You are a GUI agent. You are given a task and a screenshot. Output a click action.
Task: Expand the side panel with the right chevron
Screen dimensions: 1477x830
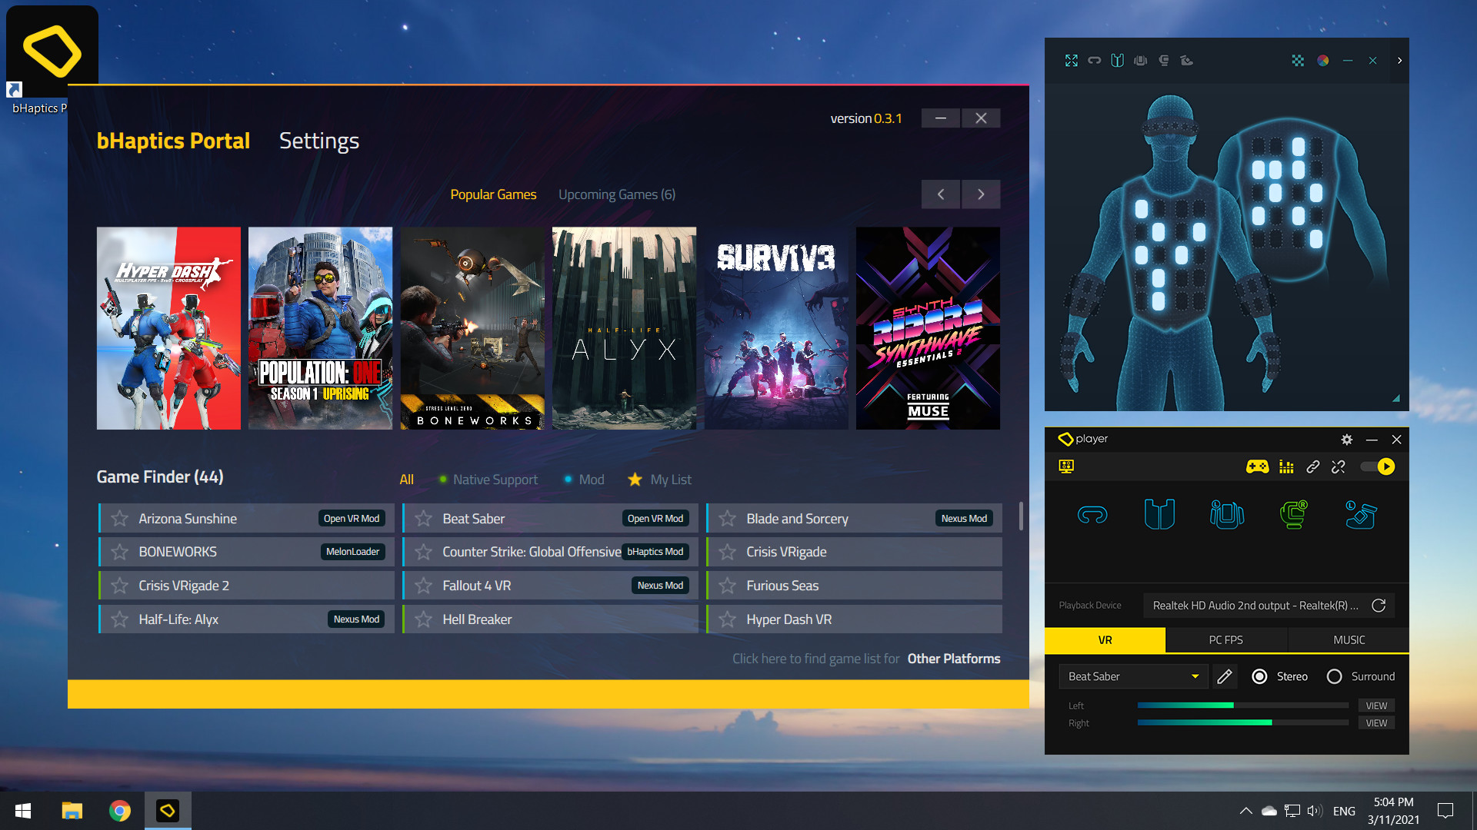pyautogui.click(x=1399, y=61)
